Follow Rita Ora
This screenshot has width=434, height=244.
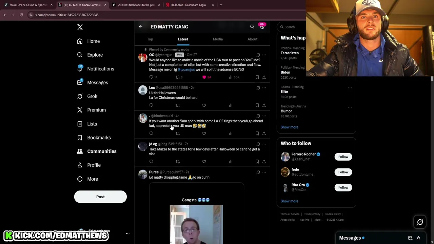343,187
